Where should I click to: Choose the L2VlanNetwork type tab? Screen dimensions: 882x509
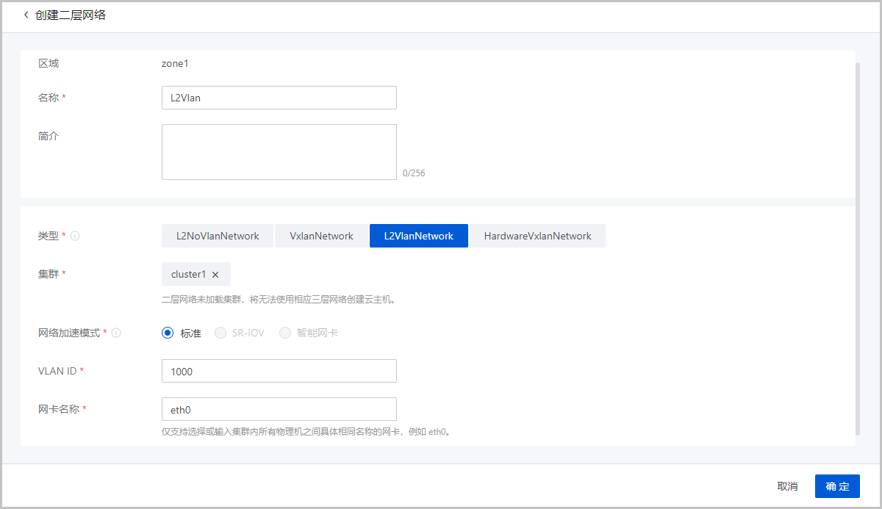(418, 236)
